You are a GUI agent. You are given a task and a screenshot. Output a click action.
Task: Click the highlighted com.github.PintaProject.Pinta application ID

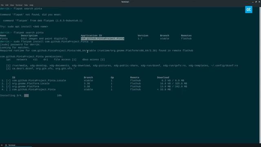102,38
